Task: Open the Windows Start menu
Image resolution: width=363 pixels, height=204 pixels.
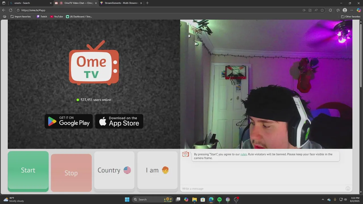Action: point(127,199)
